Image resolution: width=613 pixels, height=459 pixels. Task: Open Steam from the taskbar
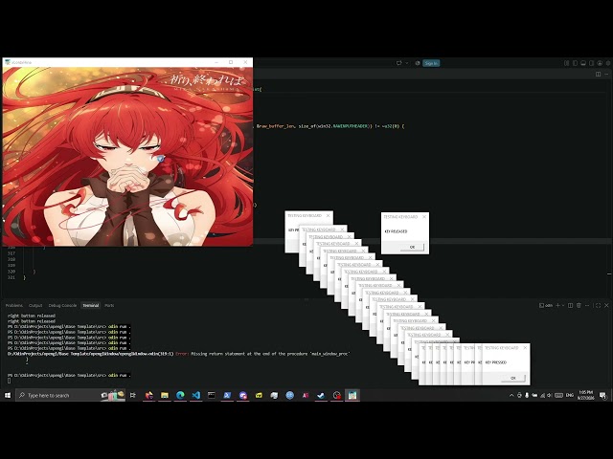[321, 395]
